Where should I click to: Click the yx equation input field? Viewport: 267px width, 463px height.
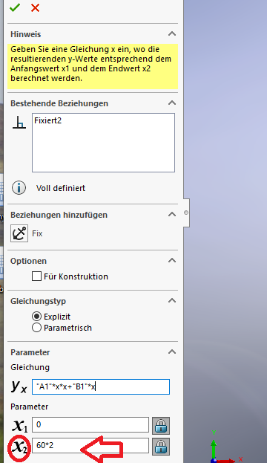pos(101,386)
